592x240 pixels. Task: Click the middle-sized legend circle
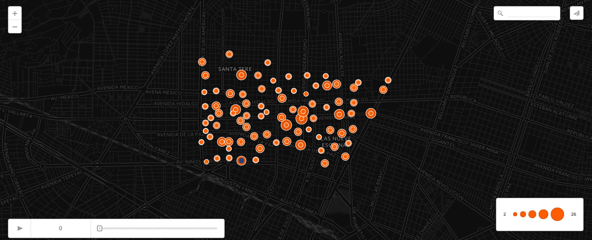coord(532,214)
